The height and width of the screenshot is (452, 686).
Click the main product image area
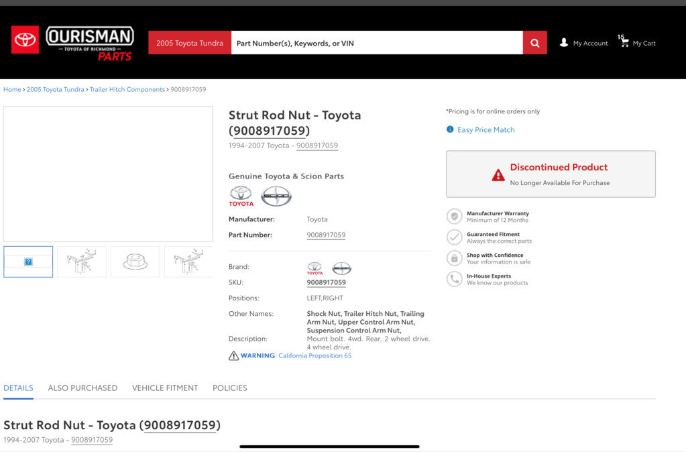[108, 174]
